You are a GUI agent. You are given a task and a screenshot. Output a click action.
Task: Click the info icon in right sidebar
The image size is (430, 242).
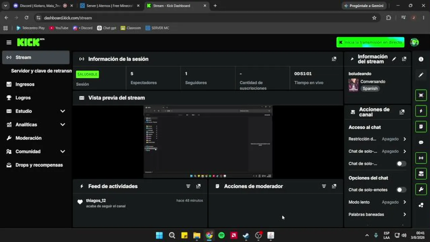point(421,59)
